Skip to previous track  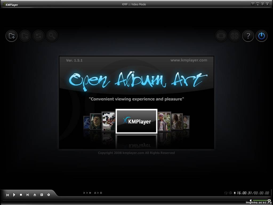click(7, 195)
